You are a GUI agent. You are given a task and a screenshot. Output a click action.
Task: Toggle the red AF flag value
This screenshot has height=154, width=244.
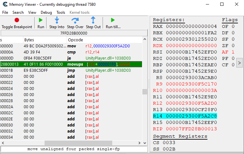tap(233, 52)
